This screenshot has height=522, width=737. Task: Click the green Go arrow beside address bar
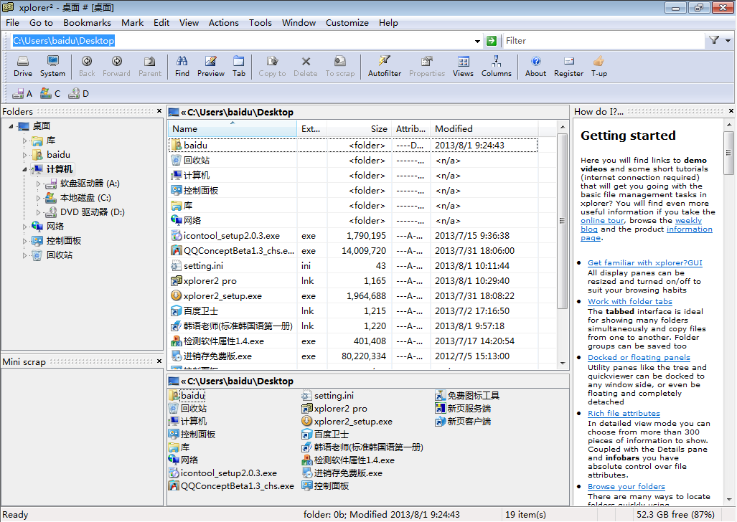491,41
